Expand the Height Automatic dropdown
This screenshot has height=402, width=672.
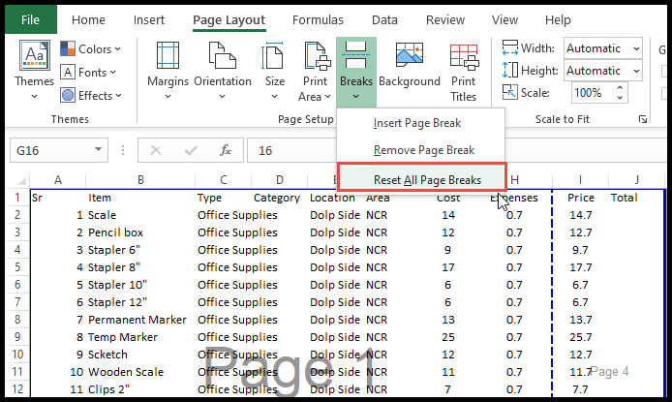coord(636,71)
